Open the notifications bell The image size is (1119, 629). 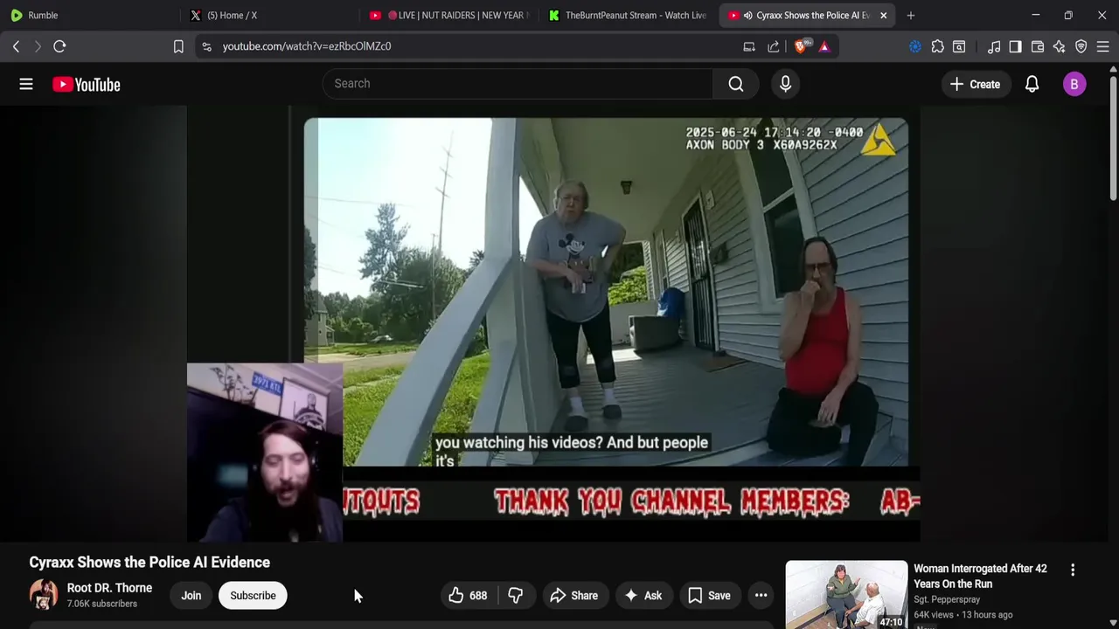1032,84
